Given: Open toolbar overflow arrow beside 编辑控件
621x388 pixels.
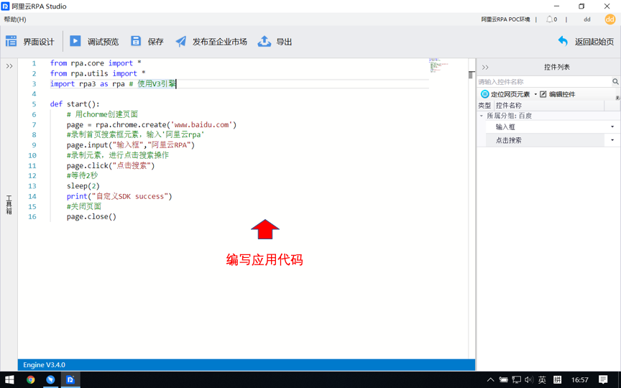Looking at the screenshot, I should 617,98.
